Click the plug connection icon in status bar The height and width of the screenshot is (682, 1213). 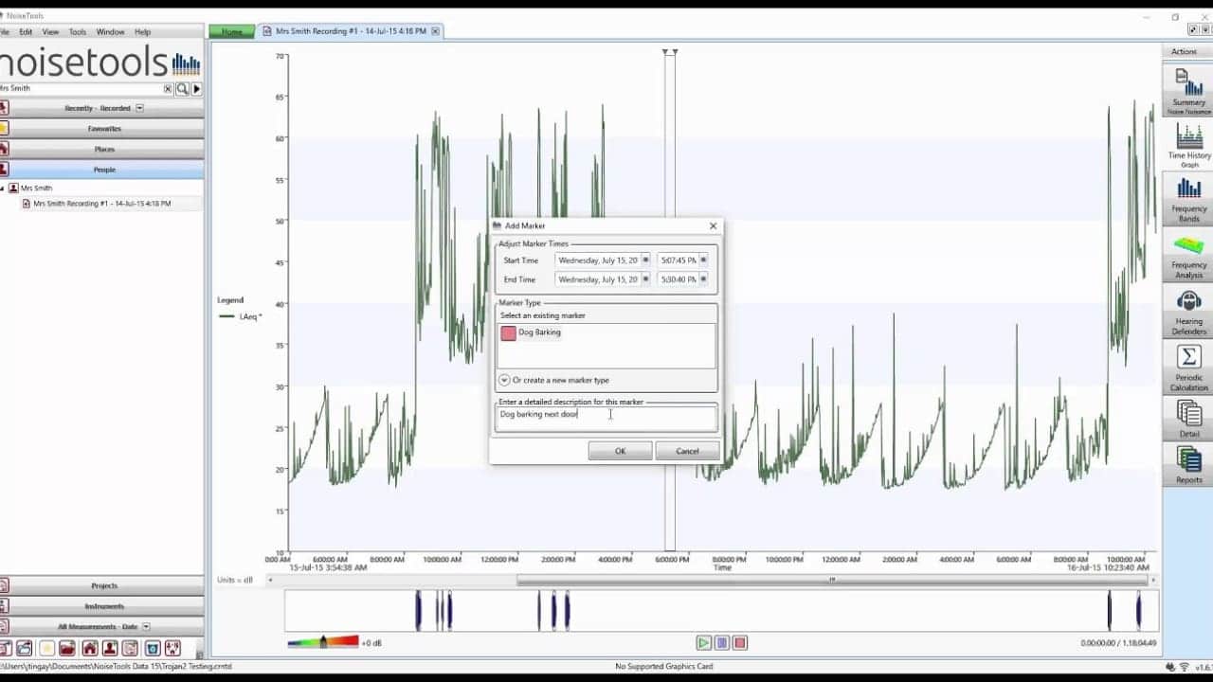click(x=1170, y=668)
